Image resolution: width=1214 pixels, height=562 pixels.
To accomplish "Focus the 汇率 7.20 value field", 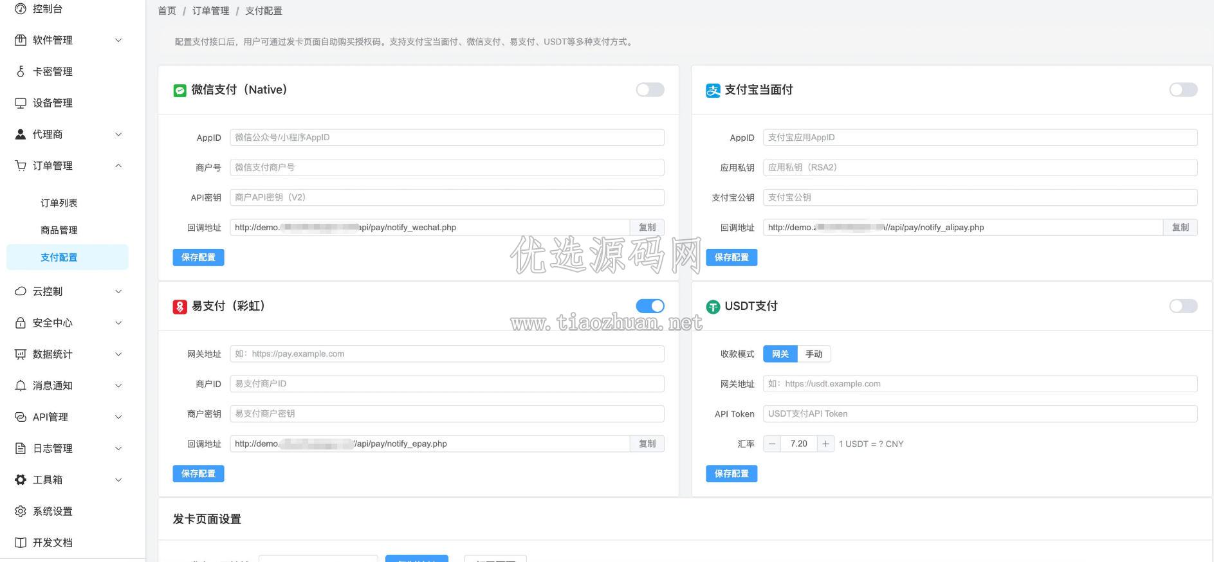I will 798,444.
